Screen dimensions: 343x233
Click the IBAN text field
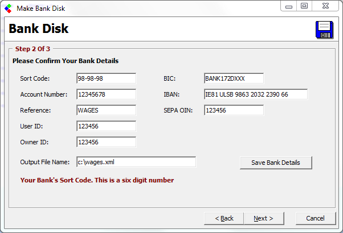[255, 94]
